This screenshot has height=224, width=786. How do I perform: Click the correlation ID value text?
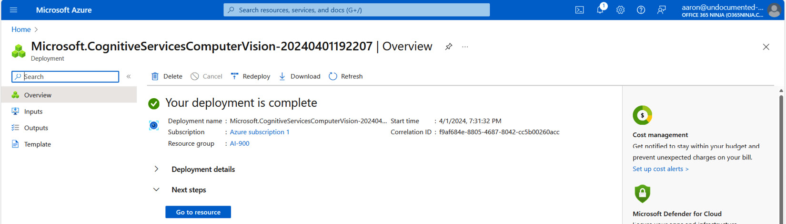click(499, 132)
